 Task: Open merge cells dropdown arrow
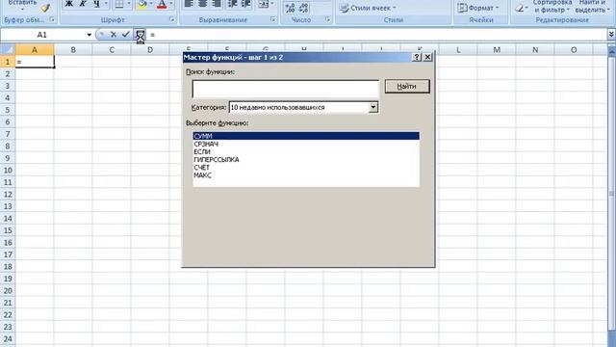pos(272,4)
